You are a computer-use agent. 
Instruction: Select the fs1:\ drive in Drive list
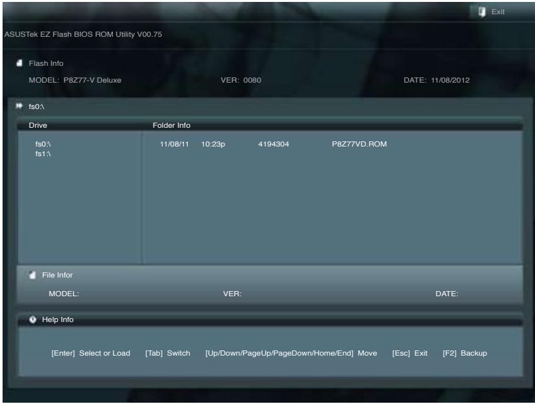(x=42, y=154)
